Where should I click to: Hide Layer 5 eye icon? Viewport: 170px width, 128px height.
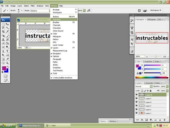click(x=137, y=98)
